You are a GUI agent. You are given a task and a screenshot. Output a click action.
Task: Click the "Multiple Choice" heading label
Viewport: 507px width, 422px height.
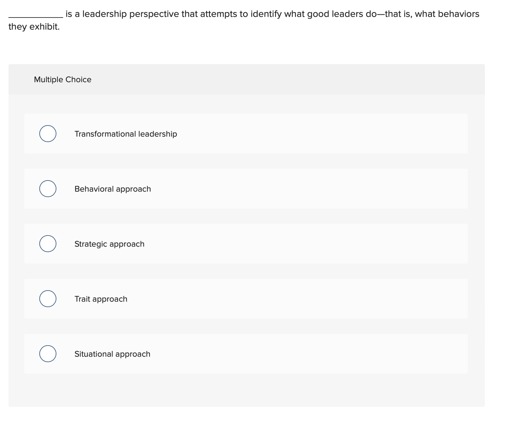click(63, 80)
